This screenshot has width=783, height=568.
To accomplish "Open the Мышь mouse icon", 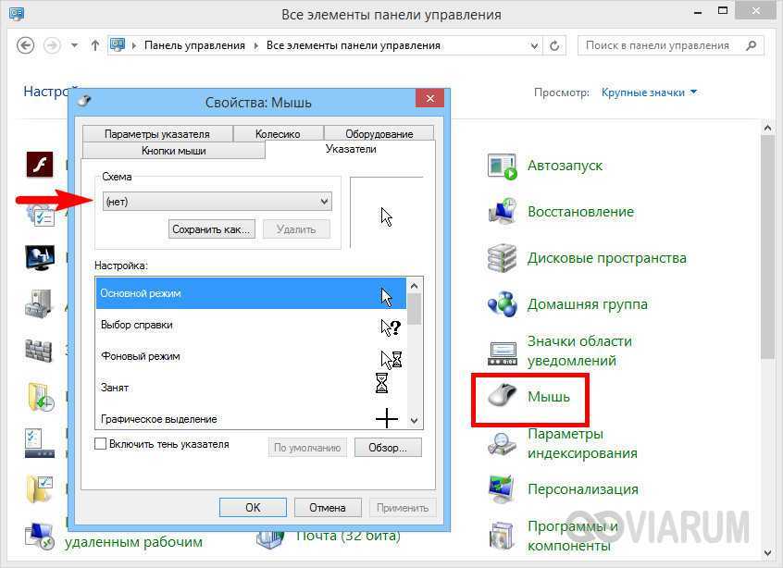I will point(503,397).
